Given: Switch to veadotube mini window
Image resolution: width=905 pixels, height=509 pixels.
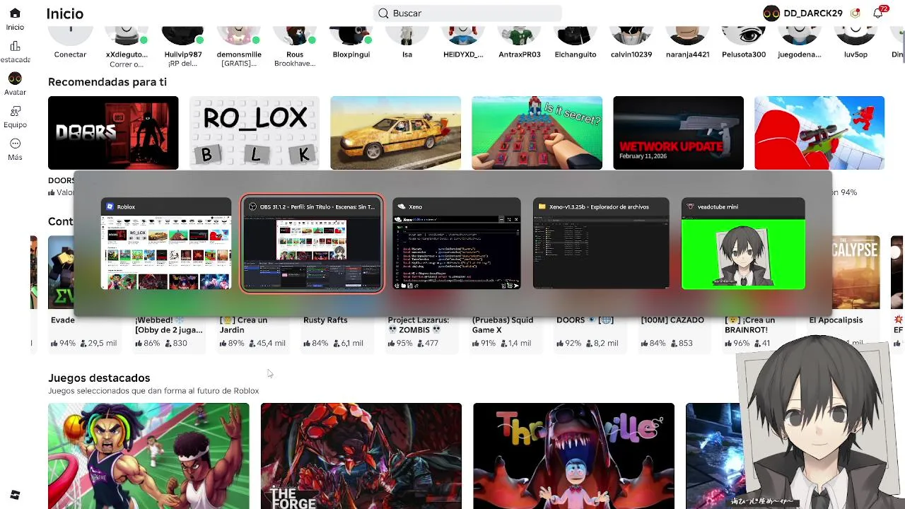Looking at the screenshot, I should click(x=743, y=245).
